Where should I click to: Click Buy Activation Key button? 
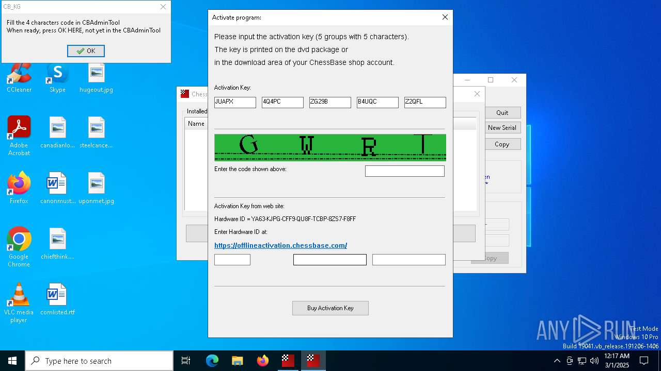[x=330, y=308]
